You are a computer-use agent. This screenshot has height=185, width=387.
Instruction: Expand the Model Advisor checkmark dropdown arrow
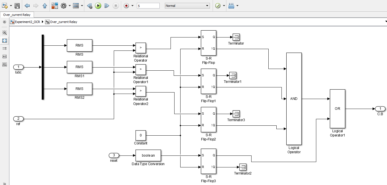click(224, 6)
